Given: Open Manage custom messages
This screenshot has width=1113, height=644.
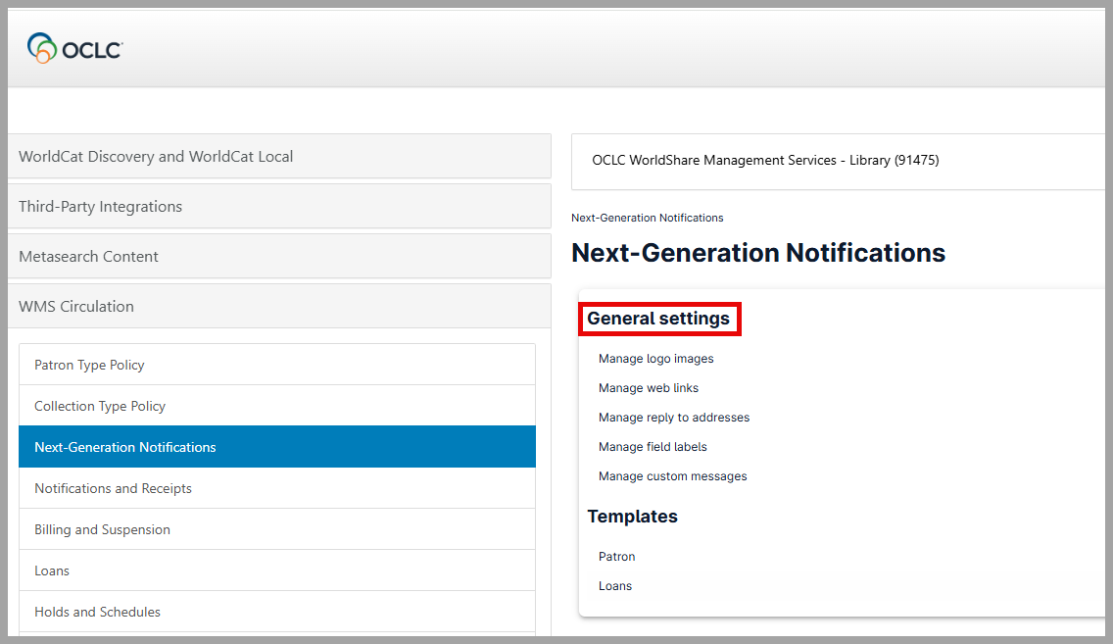Looking at the screenshot, I should click(x=672, y=476).
